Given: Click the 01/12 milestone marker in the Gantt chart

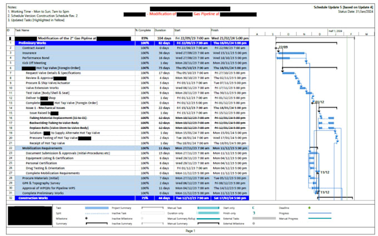Looking at the screenshot, I should [x=313, y=103].
